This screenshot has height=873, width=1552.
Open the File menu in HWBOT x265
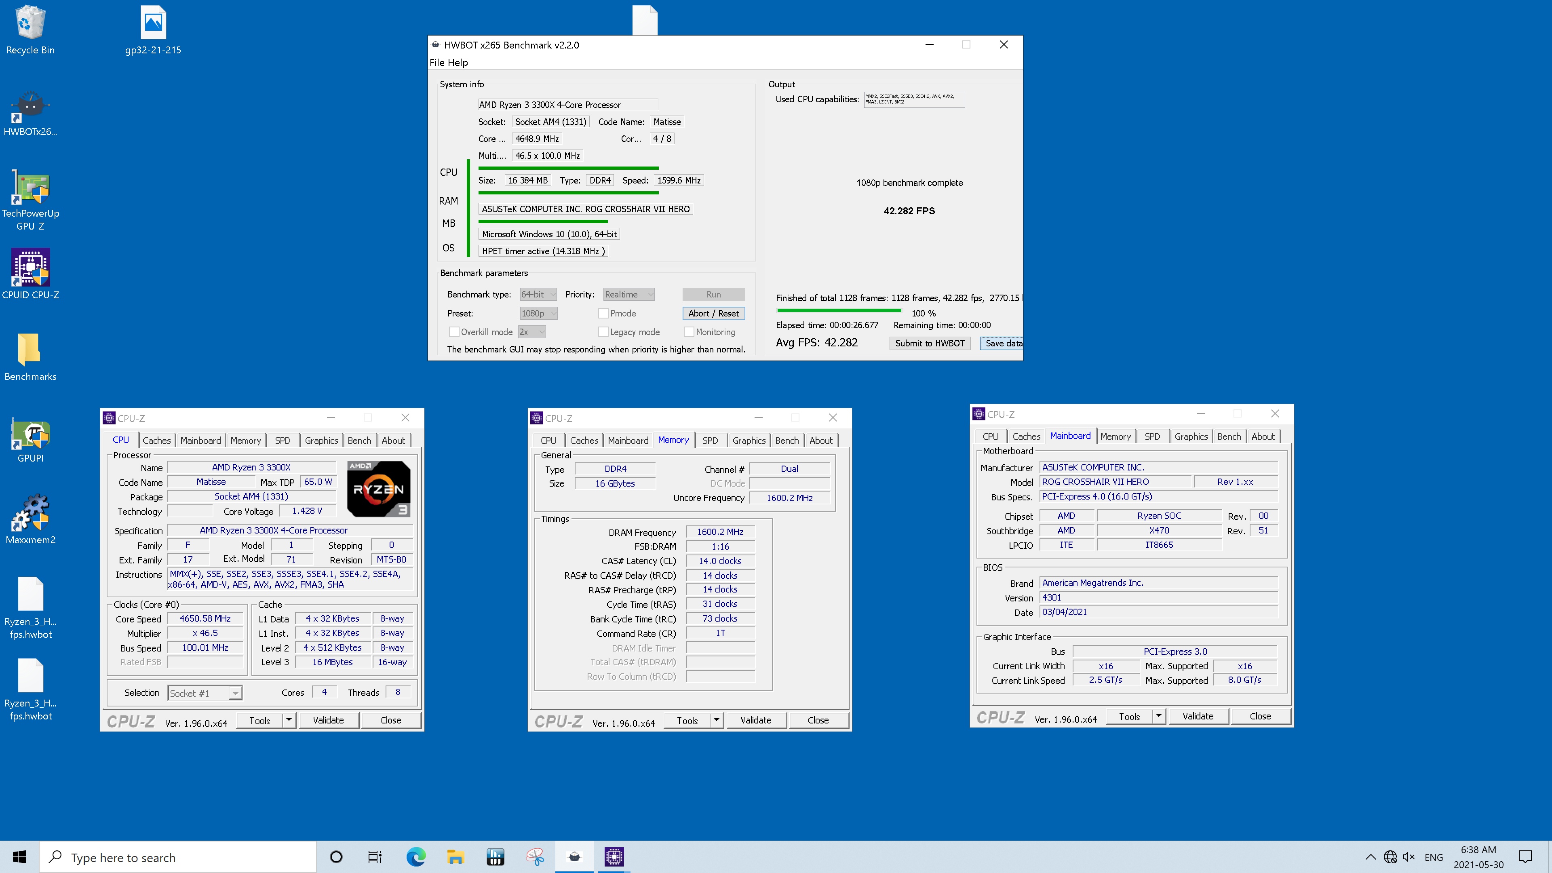[x=437, y=63]
